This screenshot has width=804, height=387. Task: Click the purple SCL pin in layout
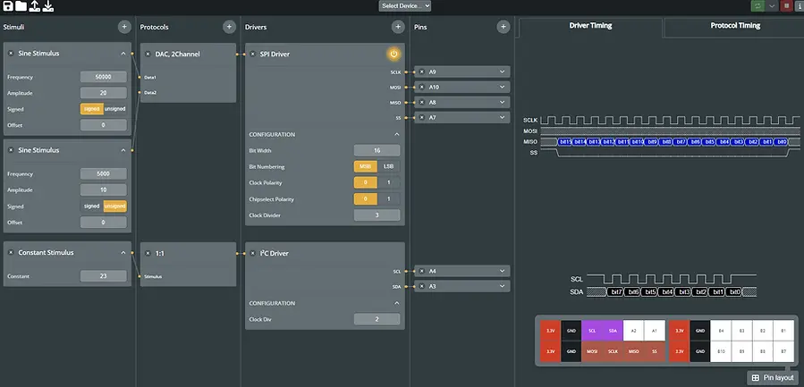(x=592, y=331)
